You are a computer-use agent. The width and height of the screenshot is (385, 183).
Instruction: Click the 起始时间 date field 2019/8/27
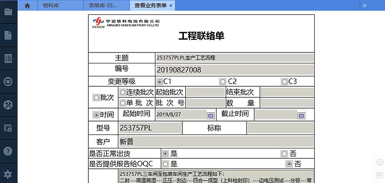pos(181,115)
